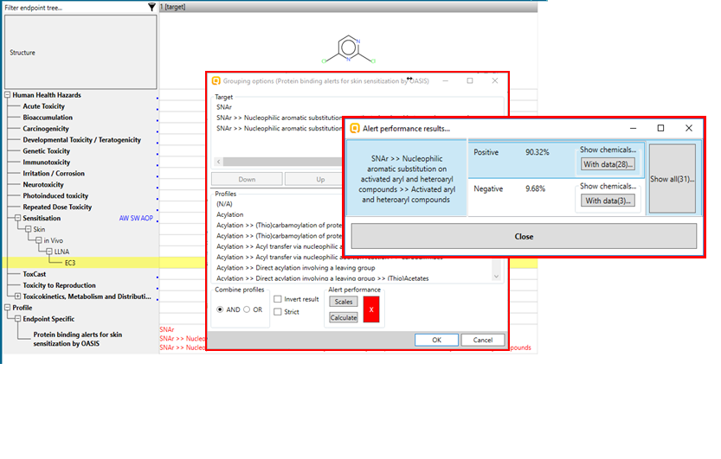Collapse the Profile tree node

pyautogui.click(x=7, y=308)
